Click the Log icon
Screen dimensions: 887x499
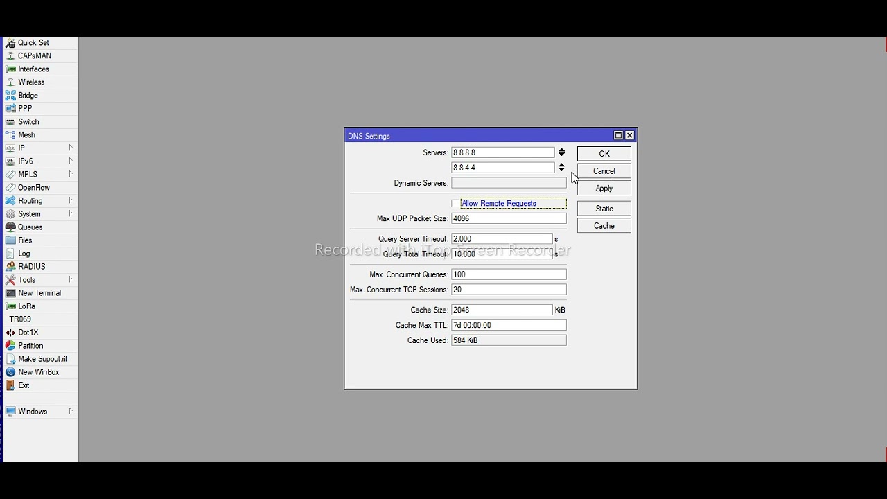pos(10,254)
